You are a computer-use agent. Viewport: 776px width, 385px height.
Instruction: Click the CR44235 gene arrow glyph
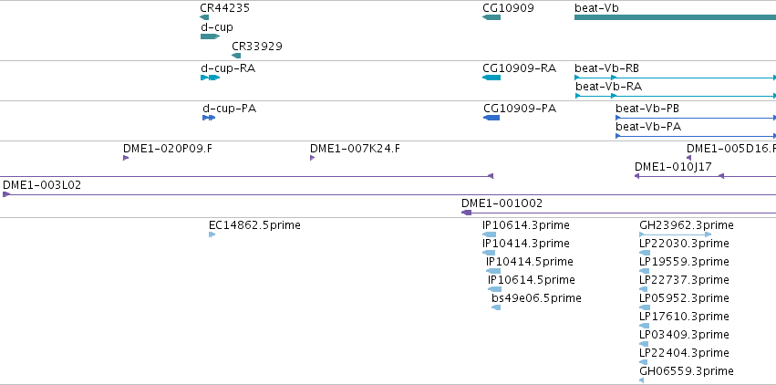click(x=204, y=17)
